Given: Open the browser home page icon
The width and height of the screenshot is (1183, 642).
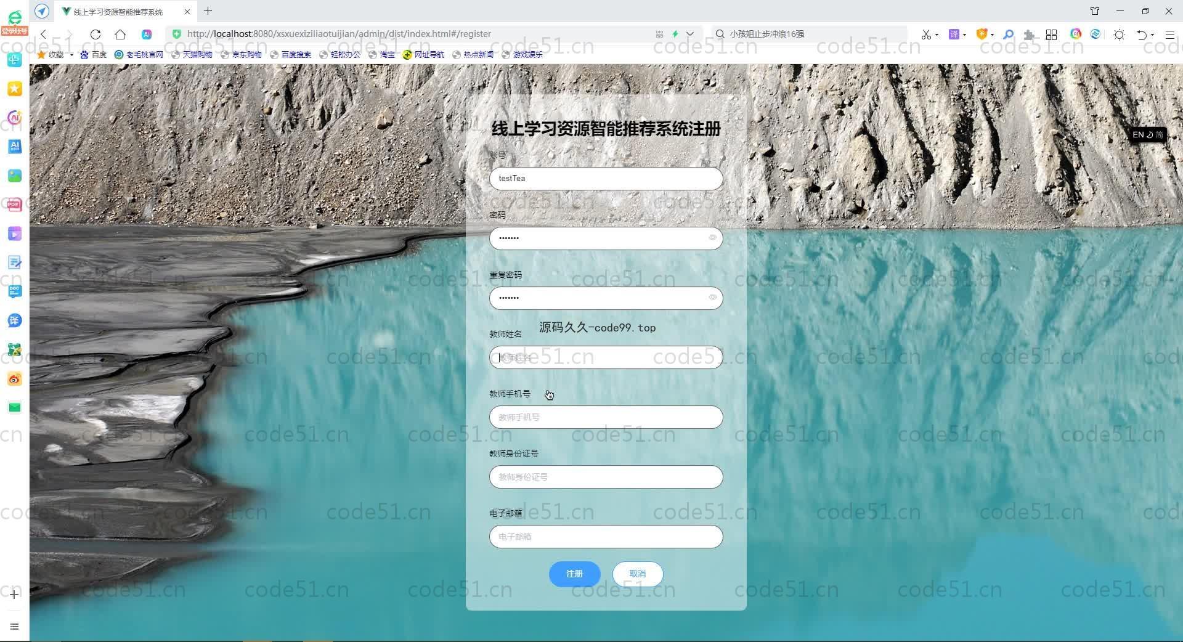Looking at the screenshot, I should coord(120,35).
